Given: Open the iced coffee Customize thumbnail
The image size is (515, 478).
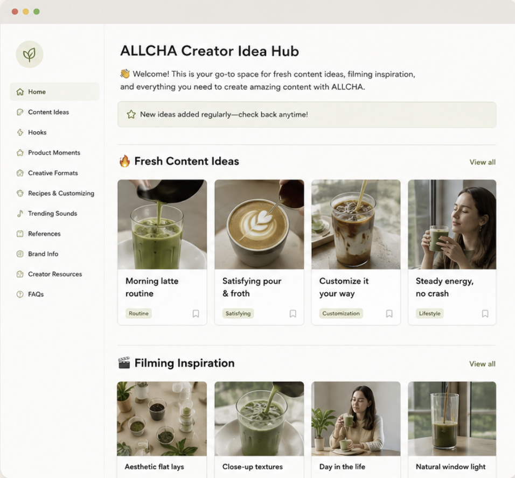Looking at the screenshot, I should (356, 224).
